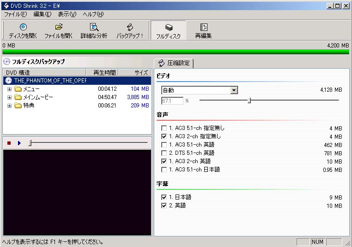Click the green disc capacity bar
This screenshot has height=247, width=352.
click(176, 52)
